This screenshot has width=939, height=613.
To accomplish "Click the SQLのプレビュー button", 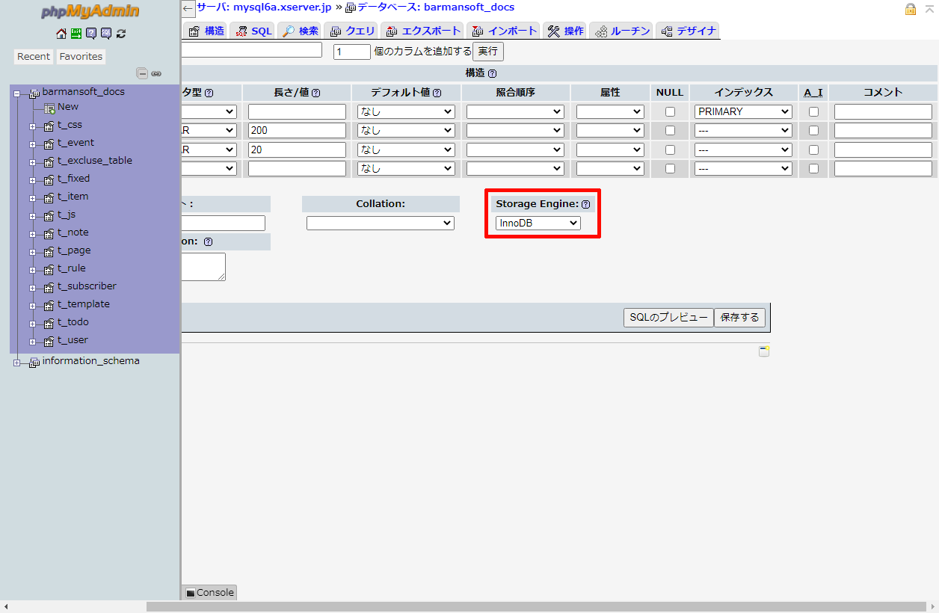I will (x=668, y=318).
